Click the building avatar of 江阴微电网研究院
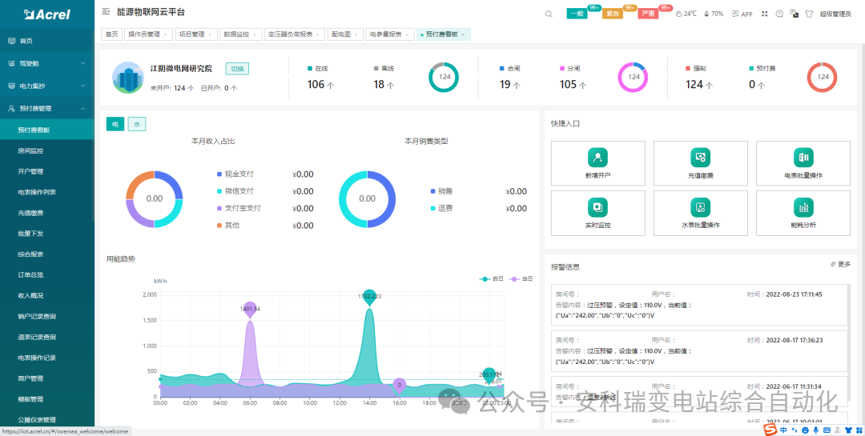The height and width of the screenshot is (436, 865). coord(128,78)
